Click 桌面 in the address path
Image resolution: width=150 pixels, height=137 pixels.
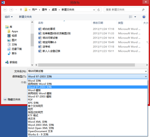point(54,10)
